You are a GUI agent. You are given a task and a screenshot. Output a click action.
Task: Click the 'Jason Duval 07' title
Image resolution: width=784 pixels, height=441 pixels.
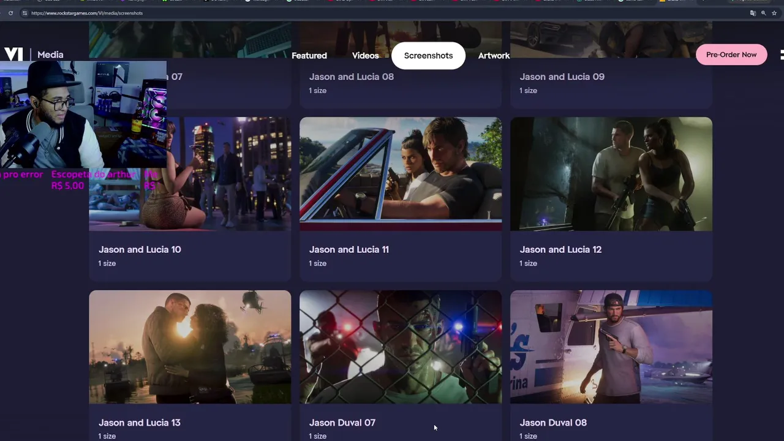click(342, 423)
